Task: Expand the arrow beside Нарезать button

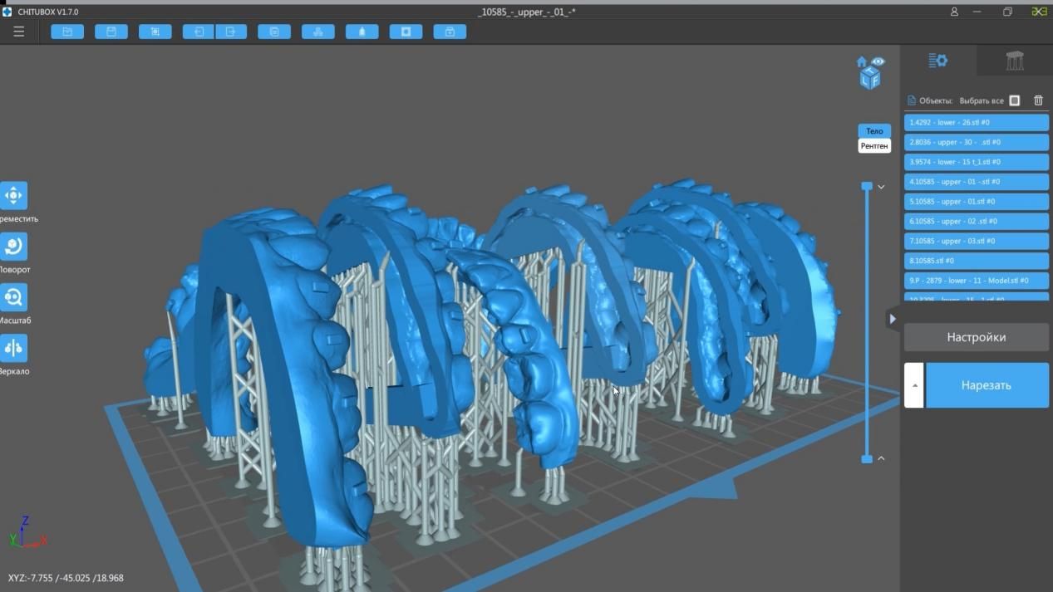Action: [x=914, y=385]
